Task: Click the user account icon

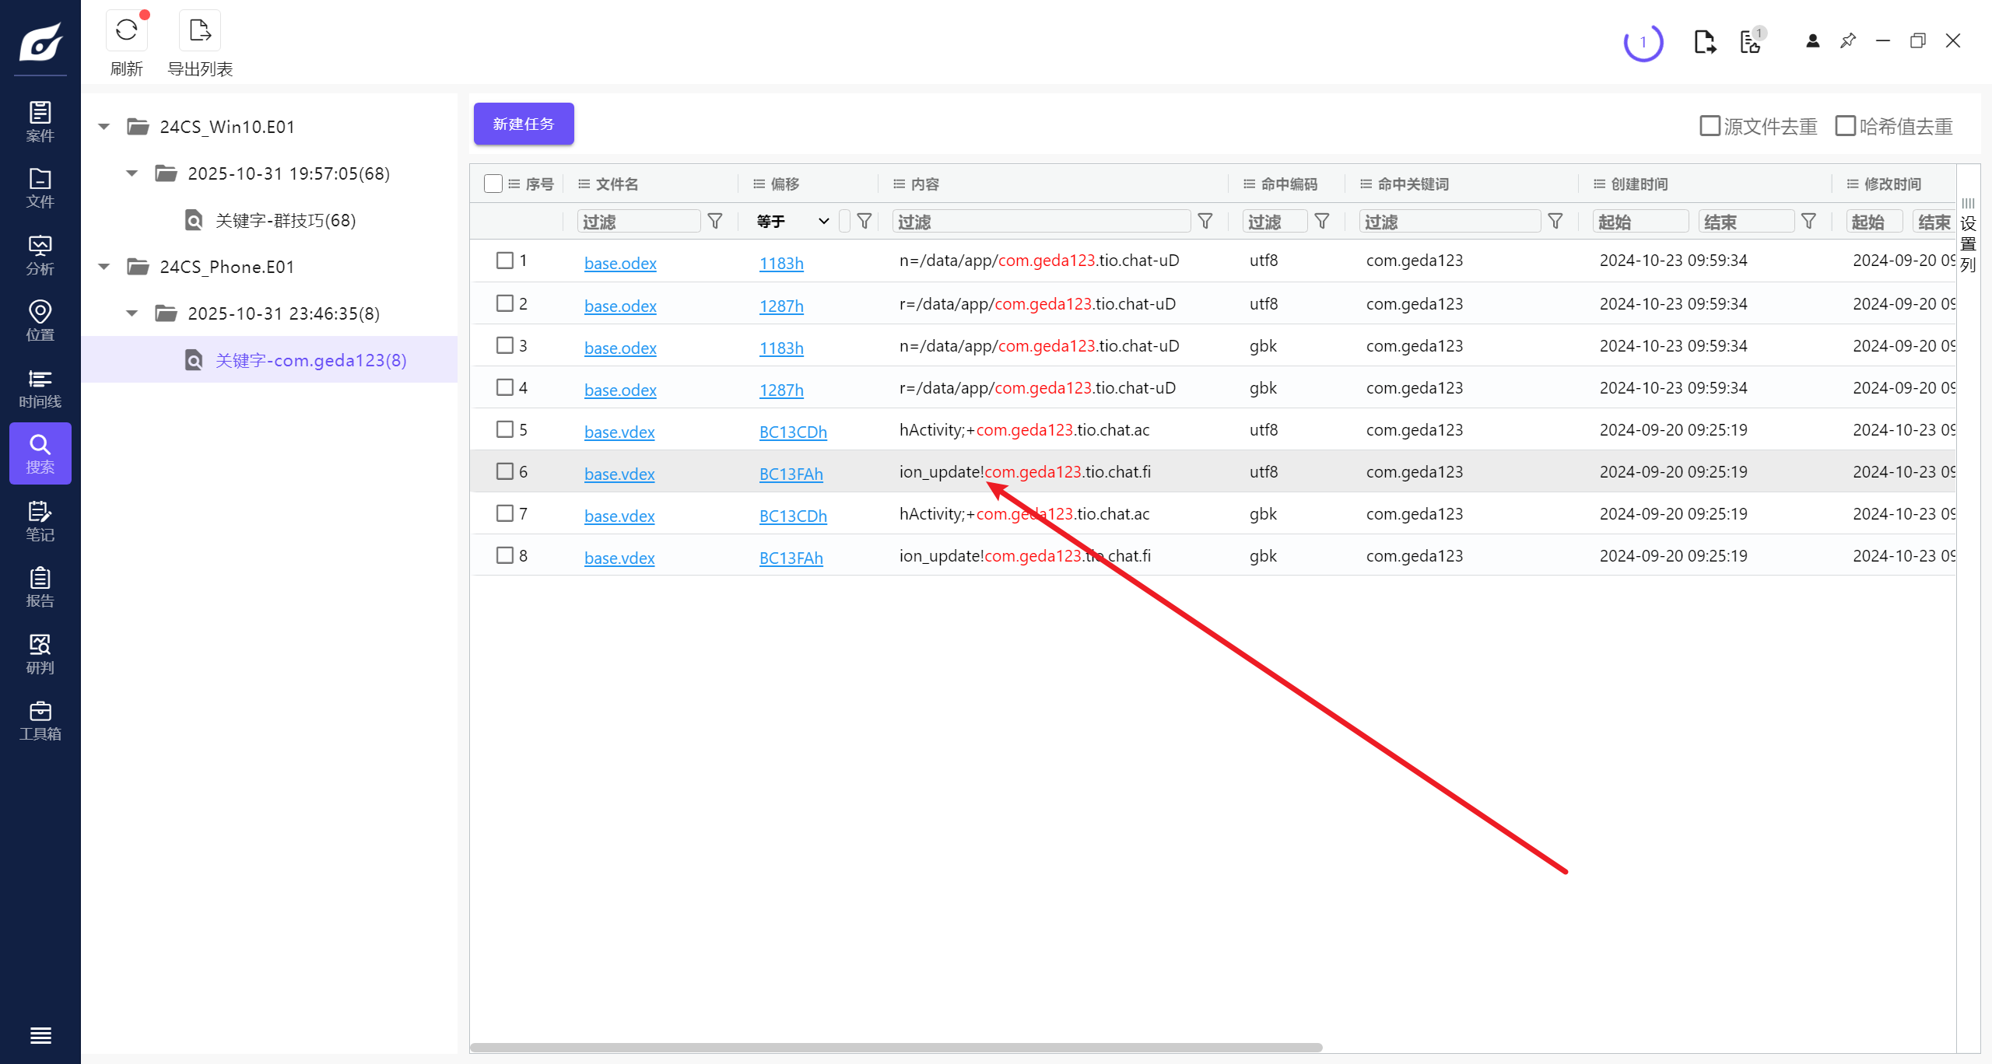Action: (x=1812, y=41)
